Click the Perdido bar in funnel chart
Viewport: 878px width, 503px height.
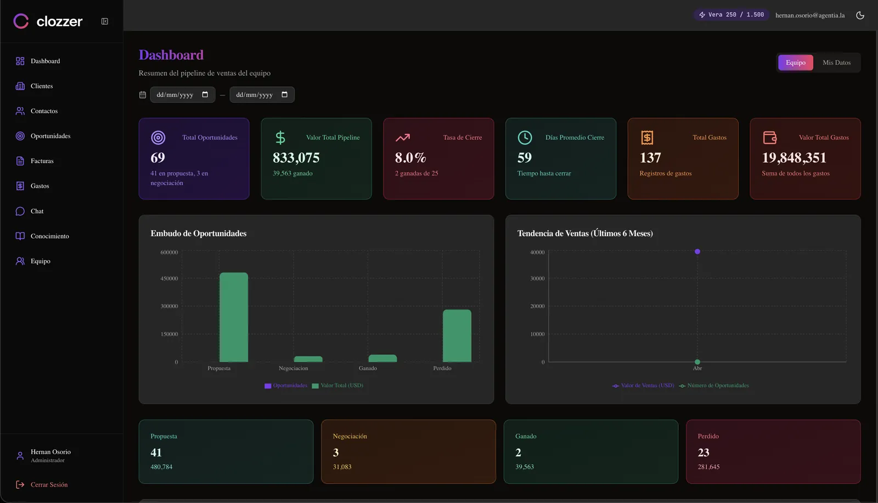[457, 336]
